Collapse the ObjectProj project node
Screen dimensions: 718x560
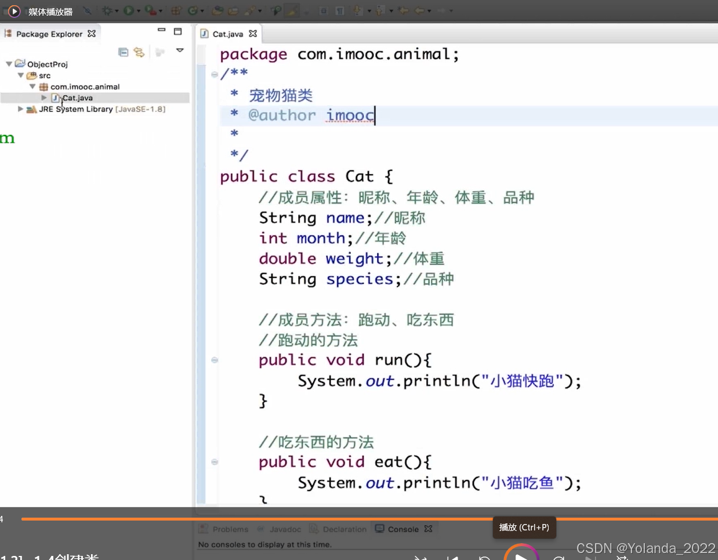(9, 64)
